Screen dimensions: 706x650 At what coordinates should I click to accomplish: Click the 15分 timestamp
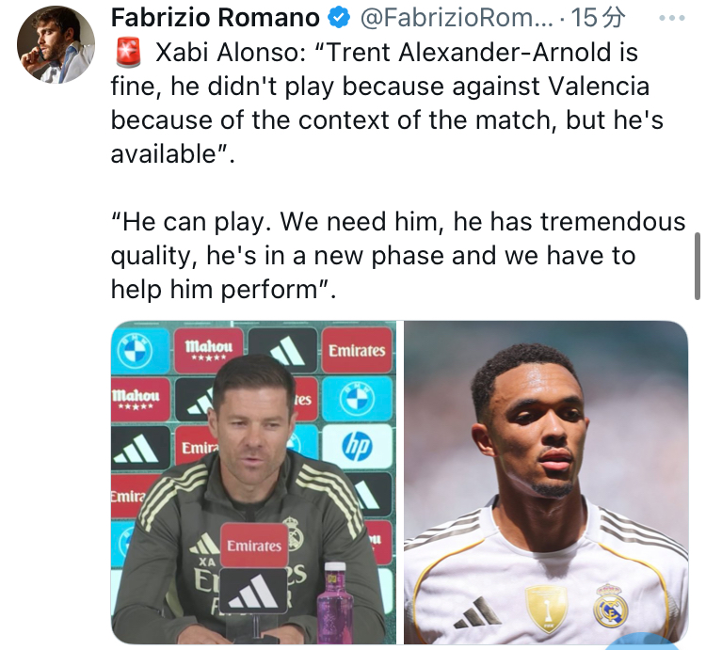(599, 18)
